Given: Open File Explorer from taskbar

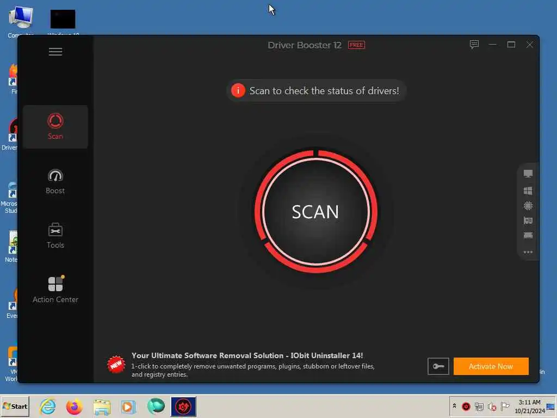Looking at the screenshot, I should [x=102, y=407].
